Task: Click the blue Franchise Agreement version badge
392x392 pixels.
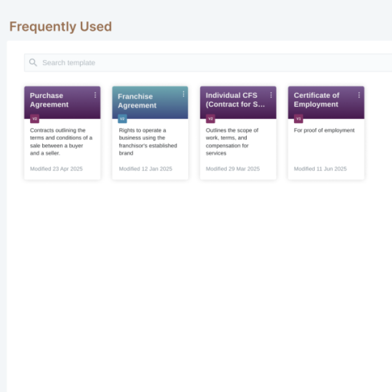Action: click(x=123, y=119)
